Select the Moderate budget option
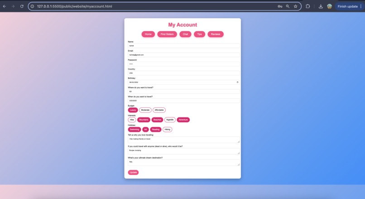365x199 pixels. click(145, 110)
